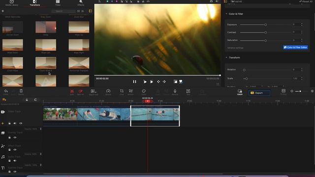315x177 pixels.
Task: Hide the Video Track with eye icon
Action: (21, 123)
